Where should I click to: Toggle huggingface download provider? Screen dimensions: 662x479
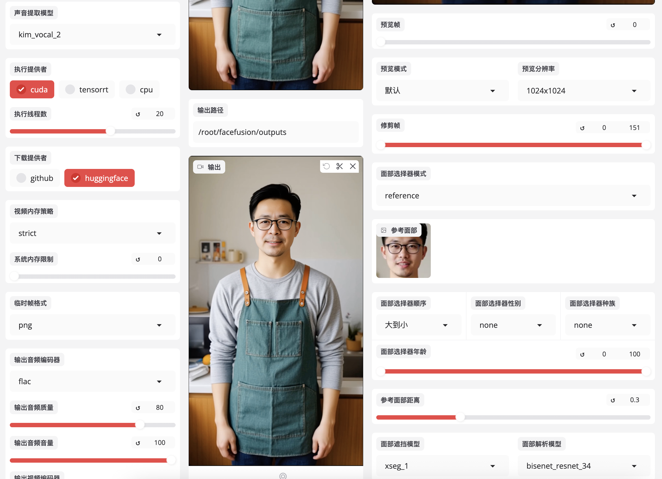pos(100,178)
